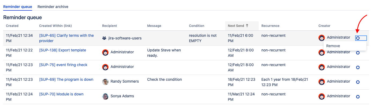This screenshot has height=109, width=375.
Task: Choose Remove from the gear dropdown
Action: tap(333, 46)
